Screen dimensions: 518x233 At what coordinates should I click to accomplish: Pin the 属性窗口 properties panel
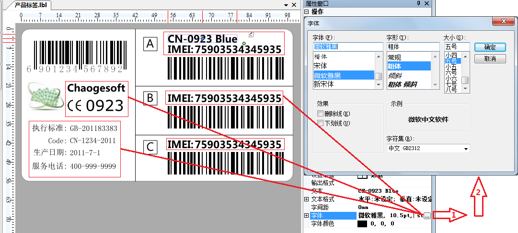tap(418, 4)
